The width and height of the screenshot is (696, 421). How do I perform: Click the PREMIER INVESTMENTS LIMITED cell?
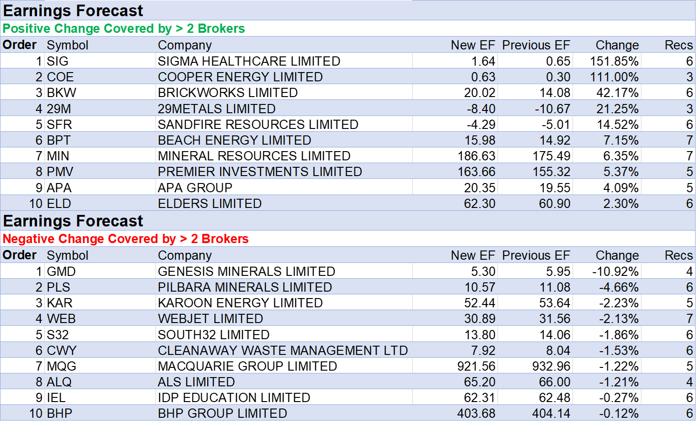[260, 171]
